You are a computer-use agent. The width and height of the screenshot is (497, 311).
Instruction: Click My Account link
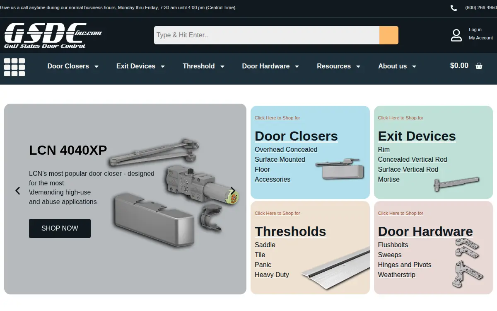pyautogui.click(x=481, y=38)
